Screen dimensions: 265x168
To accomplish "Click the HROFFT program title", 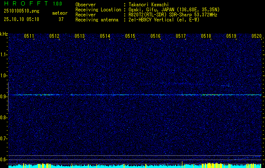I will [26, 3].
